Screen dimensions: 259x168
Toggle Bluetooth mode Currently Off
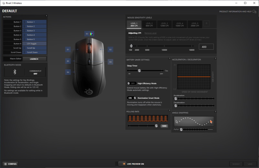35,72
